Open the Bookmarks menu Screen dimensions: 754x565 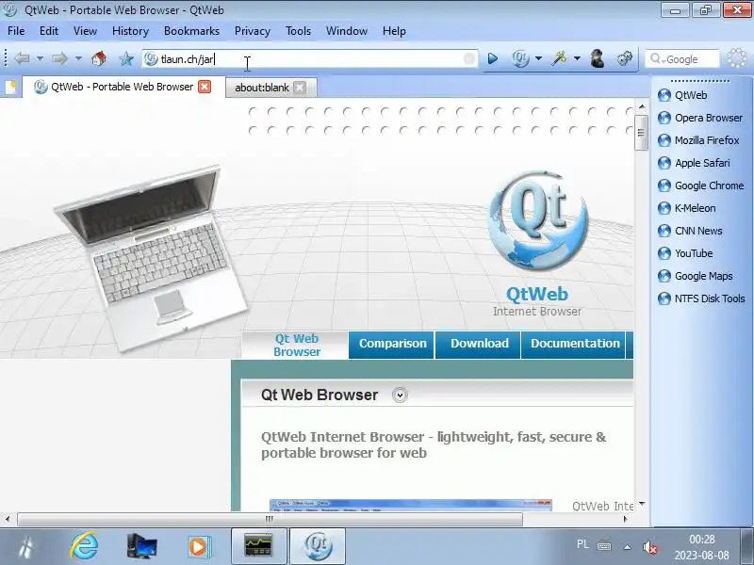pos(191,31)
